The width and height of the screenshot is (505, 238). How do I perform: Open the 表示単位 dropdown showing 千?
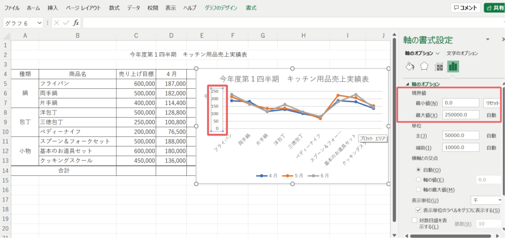click(486, 200)
